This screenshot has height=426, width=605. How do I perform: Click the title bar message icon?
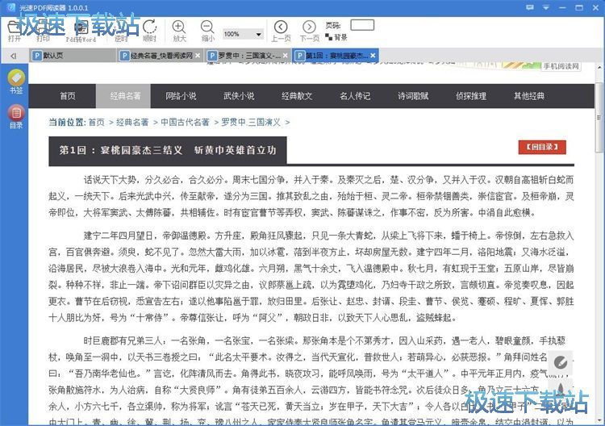(530, 7)
